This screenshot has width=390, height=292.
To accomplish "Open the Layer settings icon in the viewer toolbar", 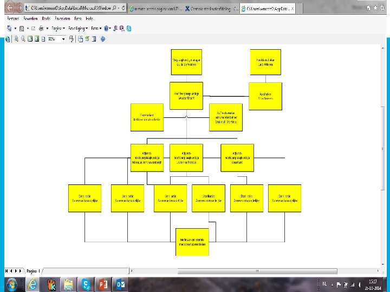I will (x=80, y=39).
